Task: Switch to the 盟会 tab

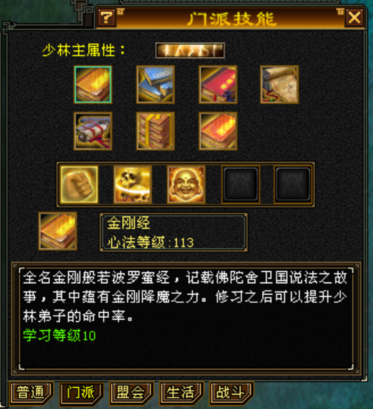Action: [x=131, y=393]
